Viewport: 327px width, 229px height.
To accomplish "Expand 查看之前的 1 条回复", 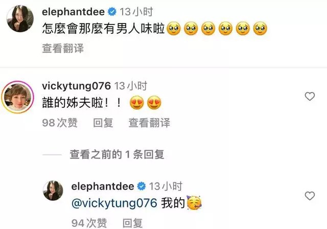I will tap(117, 154).
